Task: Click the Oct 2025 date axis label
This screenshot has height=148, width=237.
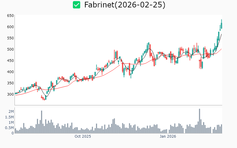Action: coord(83,136)
